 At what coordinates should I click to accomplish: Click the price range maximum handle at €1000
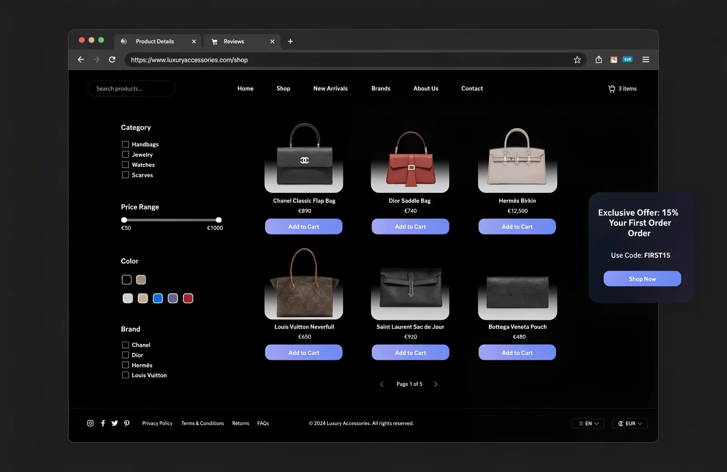tap(219, 220)
